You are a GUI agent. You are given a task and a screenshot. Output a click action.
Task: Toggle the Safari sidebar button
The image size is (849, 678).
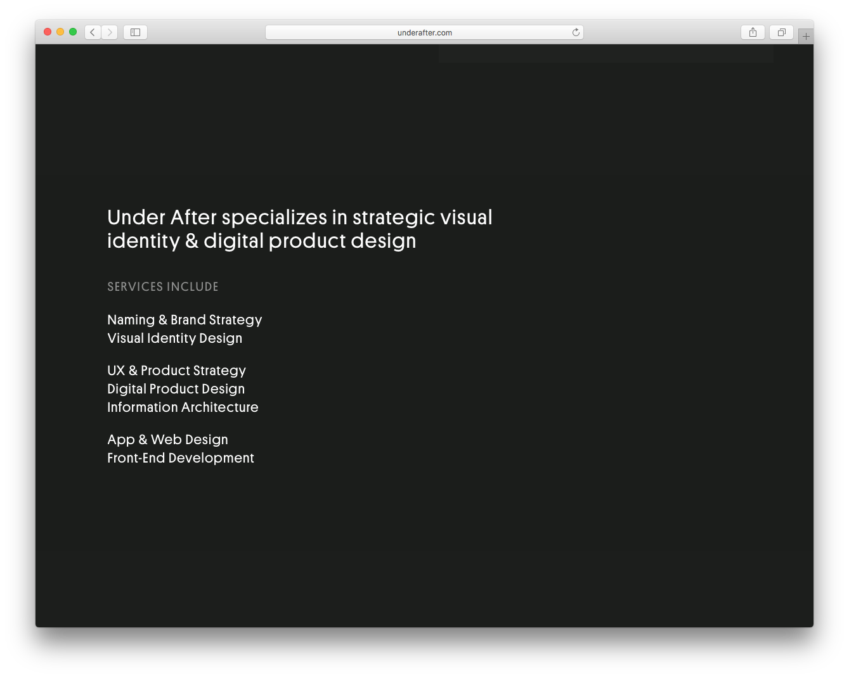click(x=135, y=32)
